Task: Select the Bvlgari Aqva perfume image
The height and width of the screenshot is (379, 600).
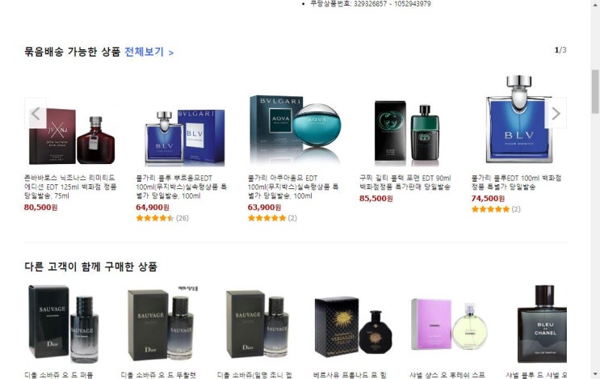Action: [295, 130]
